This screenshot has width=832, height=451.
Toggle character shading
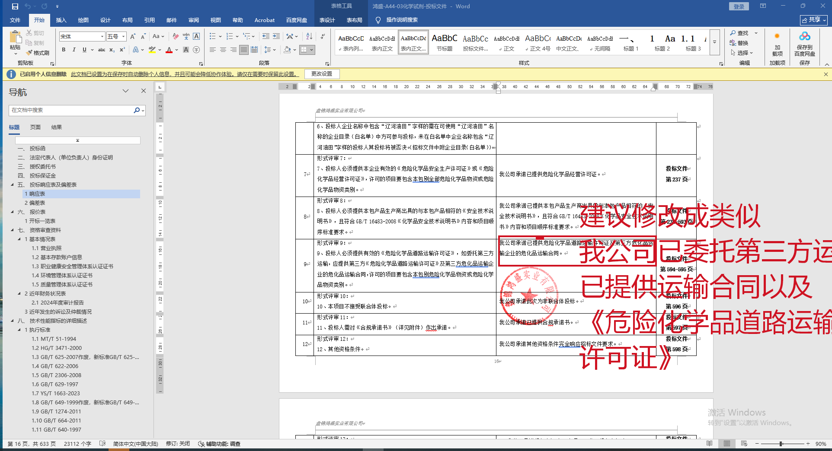[x=186, y=50]
